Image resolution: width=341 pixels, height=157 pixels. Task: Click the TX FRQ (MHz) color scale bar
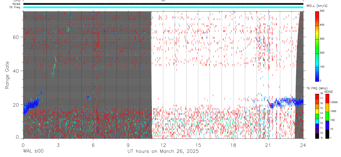317,116
